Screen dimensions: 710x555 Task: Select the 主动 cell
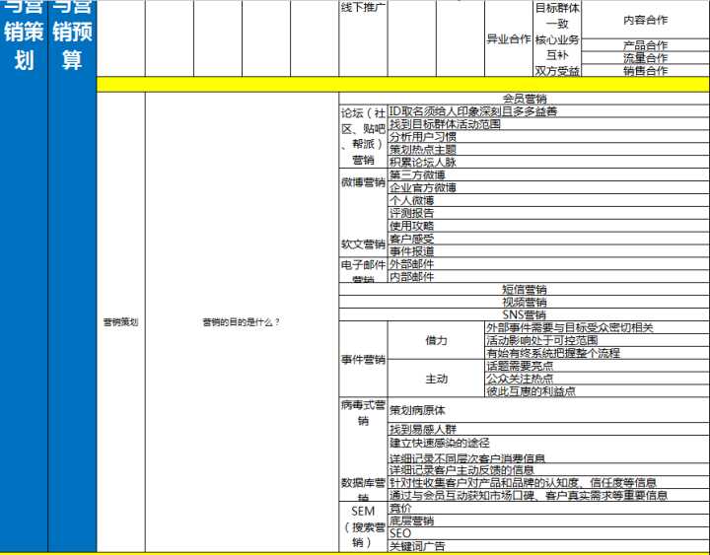point(436,379)
